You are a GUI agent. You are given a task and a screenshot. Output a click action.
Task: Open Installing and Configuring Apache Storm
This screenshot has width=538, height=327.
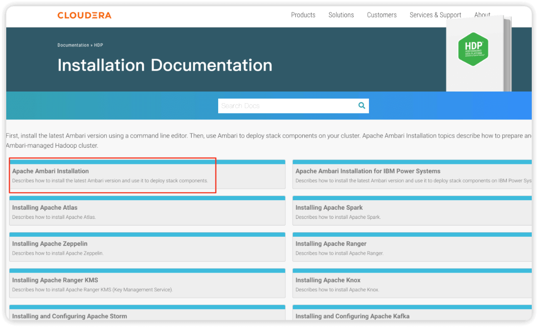pyautogui.click(x=147, y=313)
